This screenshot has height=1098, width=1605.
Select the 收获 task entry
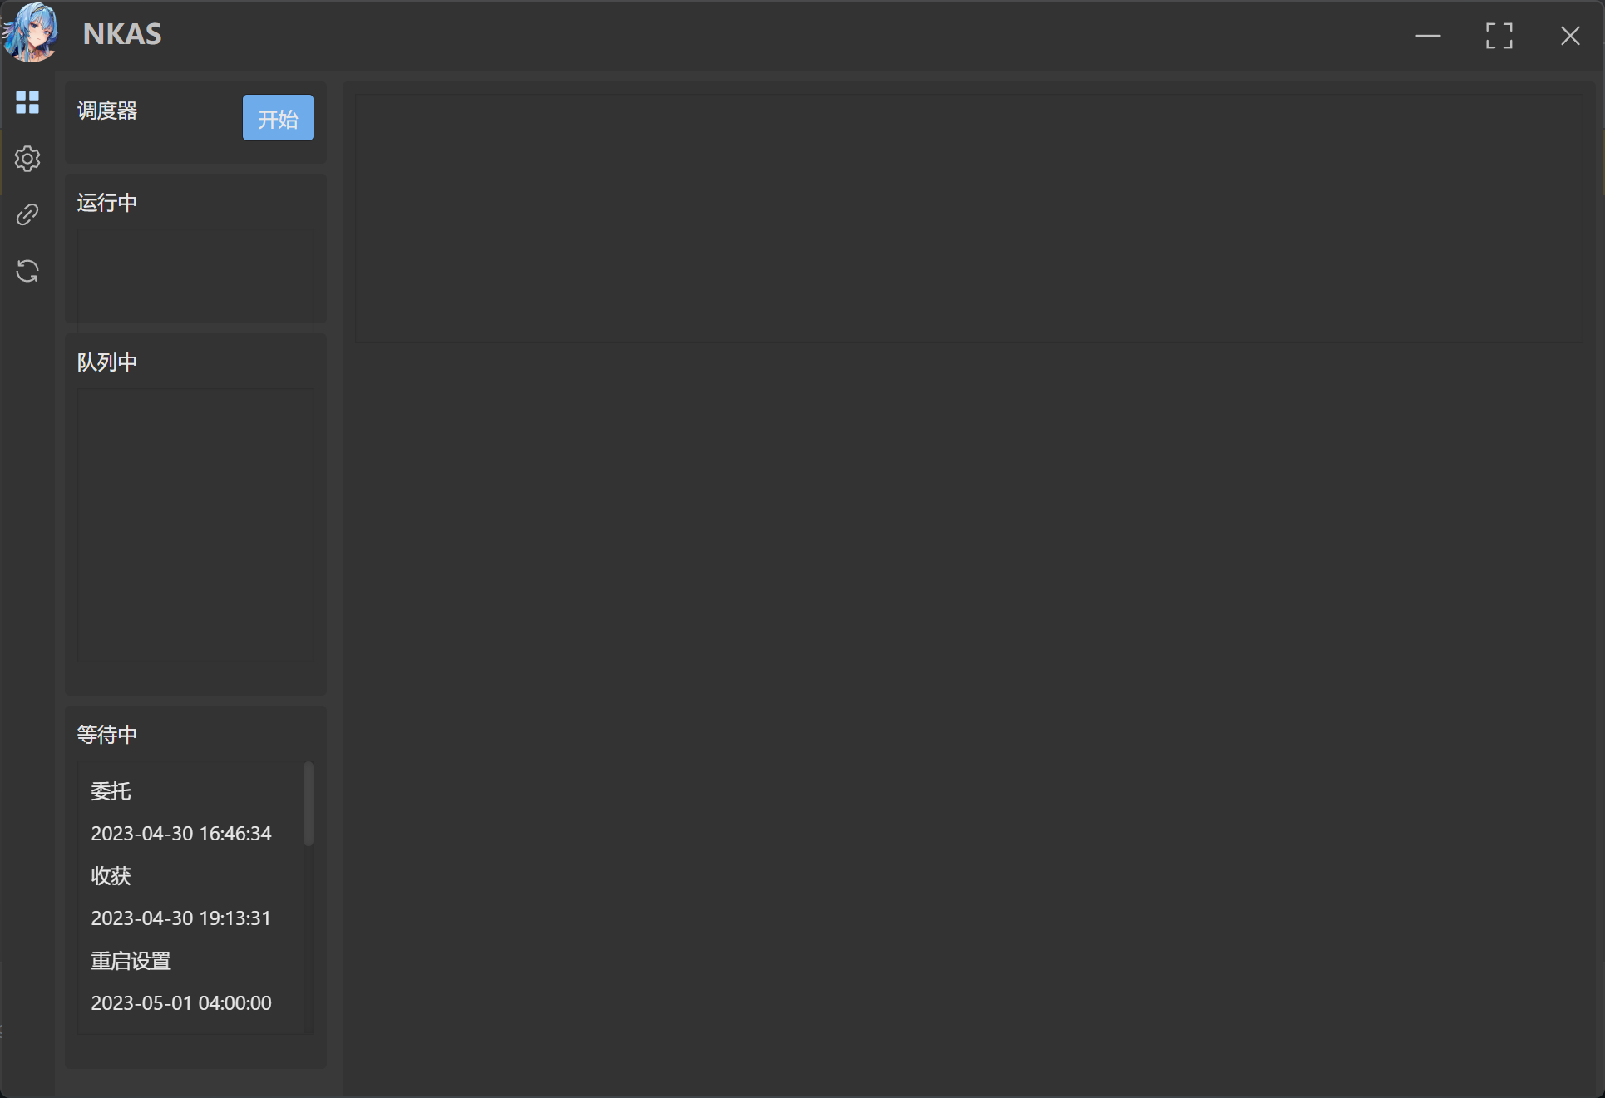[111, 876]
